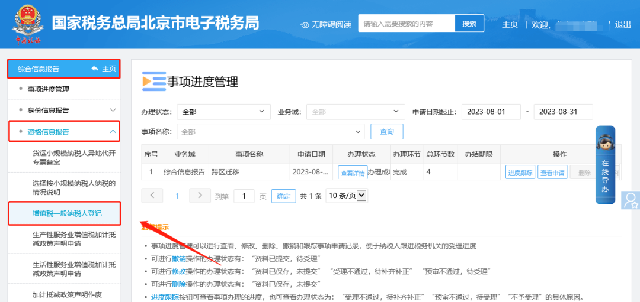Click the 申请日期 column header

coord(311,154)
